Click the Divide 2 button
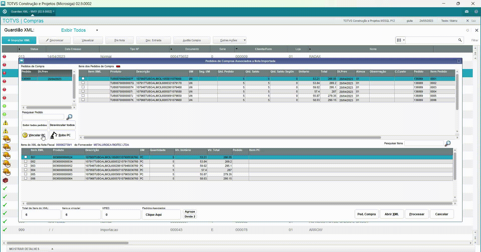The height and width of the screenshot is (252, 481). (190, 216)
